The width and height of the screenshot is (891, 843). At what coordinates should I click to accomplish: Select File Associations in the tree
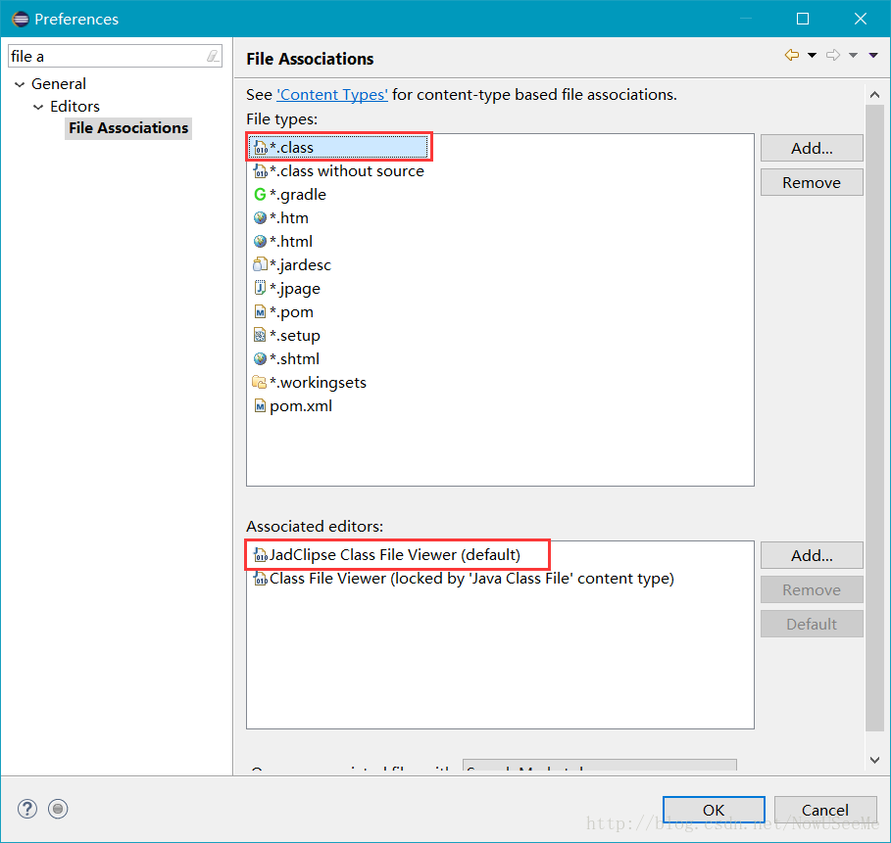pyautogui.click(x=128, y=128)
